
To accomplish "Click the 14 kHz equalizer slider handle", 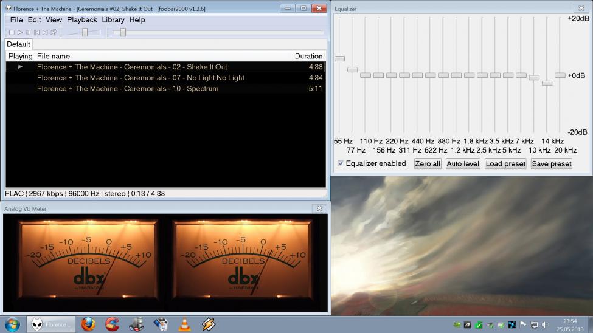I will tap(547, 83).
